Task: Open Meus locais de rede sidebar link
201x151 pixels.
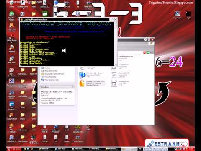Action: pyautogui.click(x=50, y=80)
